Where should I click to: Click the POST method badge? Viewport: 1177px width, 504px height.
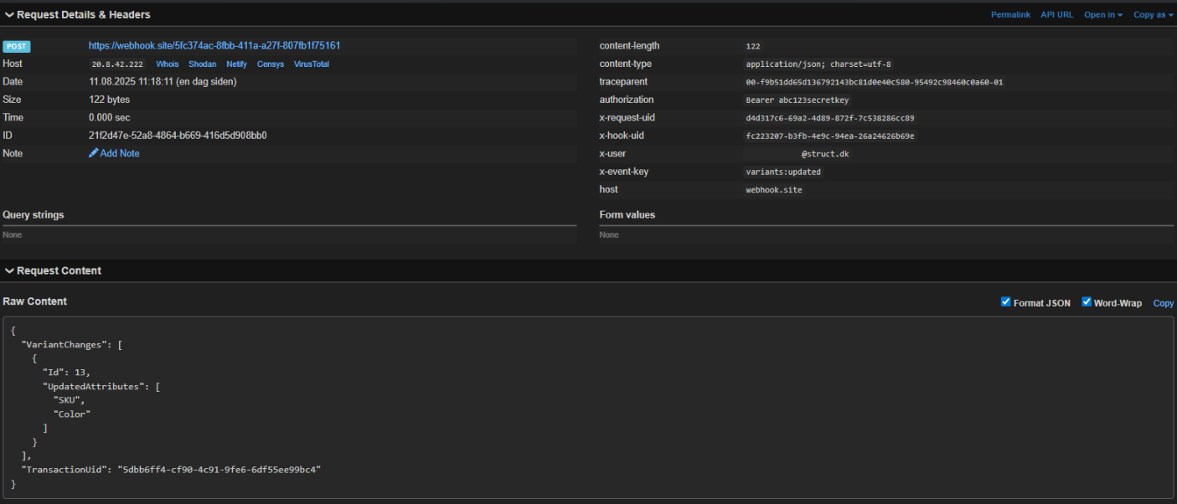[x=17, y=46]
